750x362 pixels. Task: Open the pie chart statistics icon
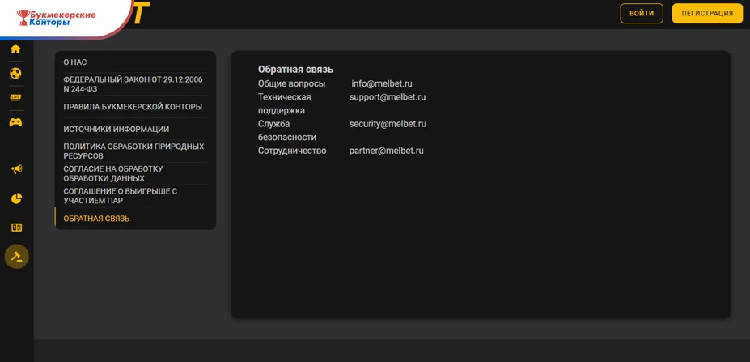click(x=17, y=198)
